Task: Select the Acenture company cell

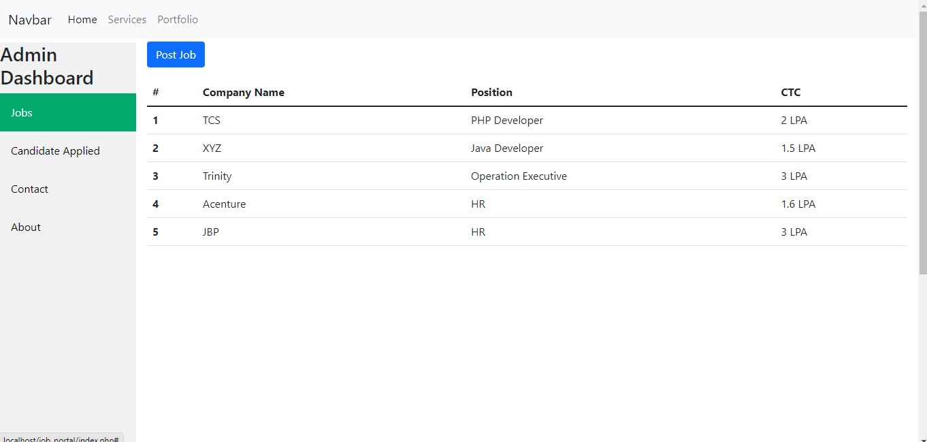Action: point(224,204)
